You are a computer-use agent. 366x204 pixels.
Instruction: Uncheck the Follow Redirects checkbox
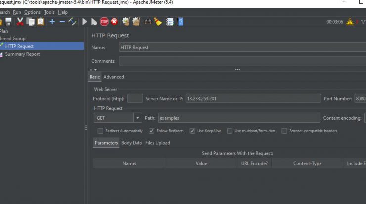[151, 131]
